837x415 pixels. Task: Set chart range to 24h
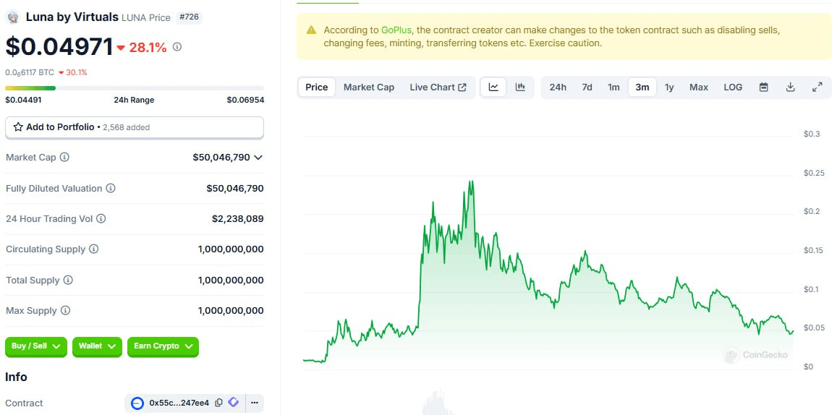coord(558,87)
